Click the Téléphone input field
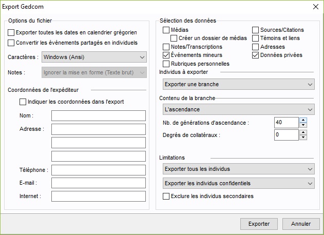 (99, 170)
